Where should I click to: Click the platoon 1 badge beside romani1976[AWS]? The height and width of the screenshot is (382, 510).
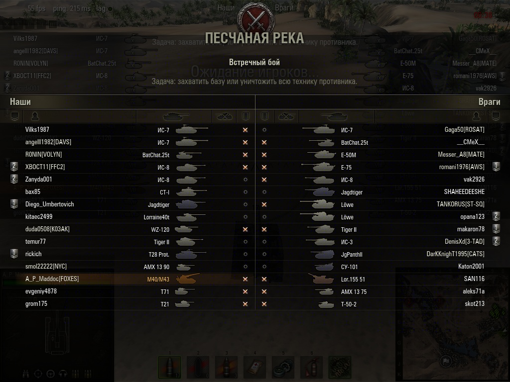[496, 167]
